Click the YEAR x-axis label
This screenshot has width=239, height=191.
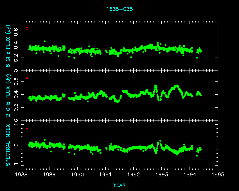tap(119, 185)
